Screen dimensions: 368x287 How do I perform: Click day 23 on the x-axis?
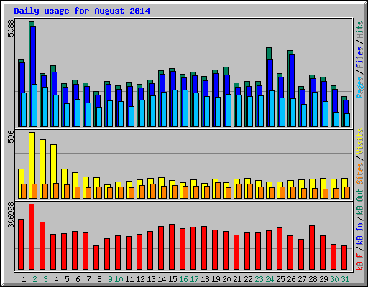(259, 279)
